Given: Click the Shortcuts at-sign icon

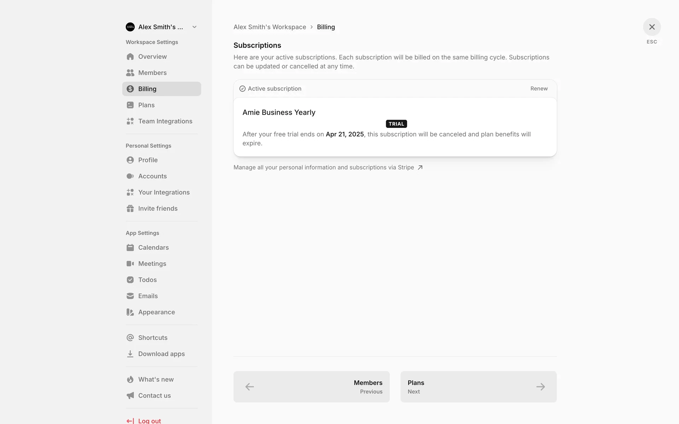Looking at the screenshot, I should pyautogui.click(x=130, y=338).
